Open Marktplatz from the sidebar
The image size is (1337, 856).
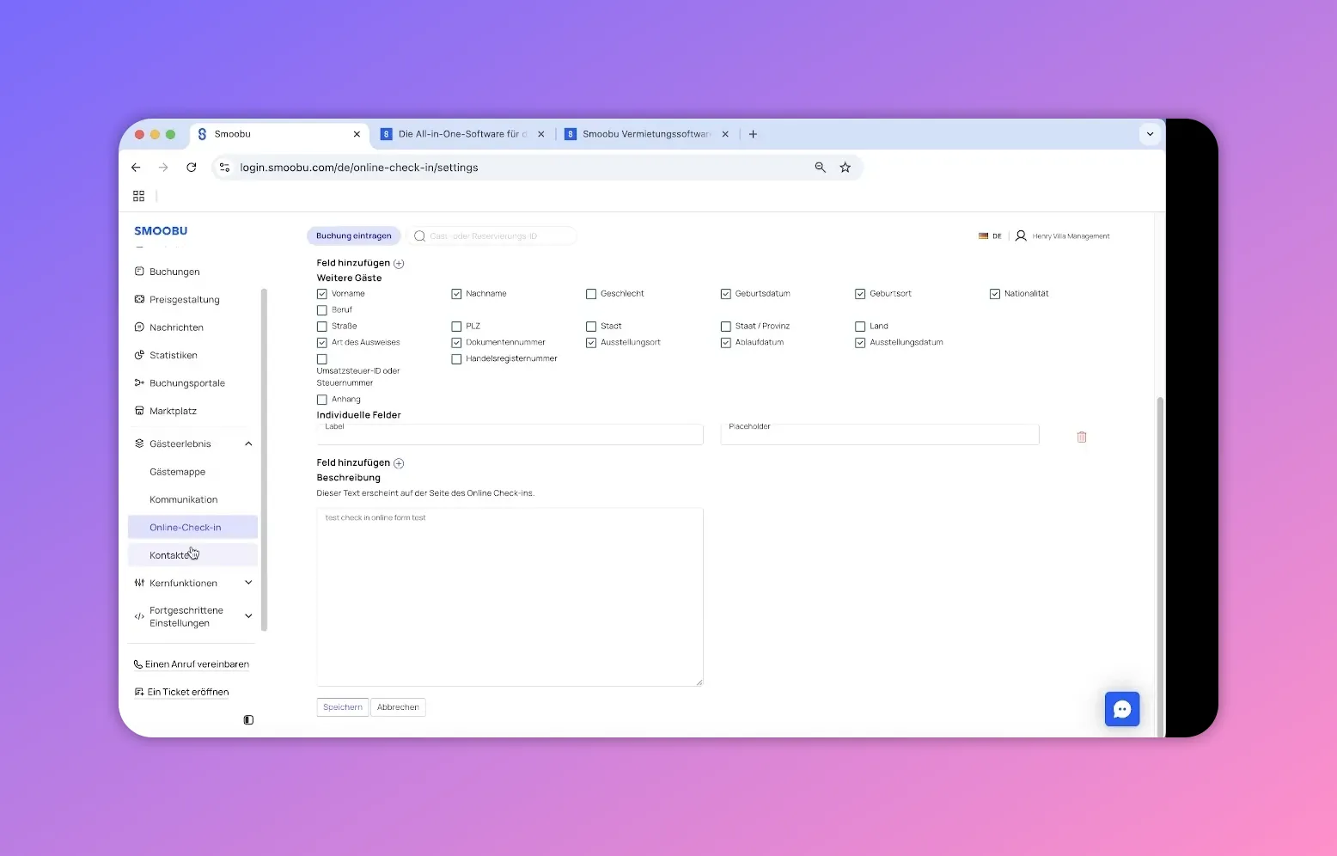(173, 411)
